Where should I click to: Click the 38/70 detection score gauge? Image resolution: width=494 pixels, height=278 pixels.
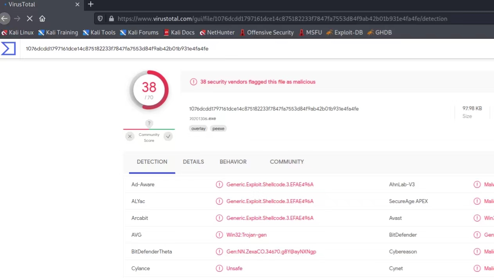coord(149,90)
